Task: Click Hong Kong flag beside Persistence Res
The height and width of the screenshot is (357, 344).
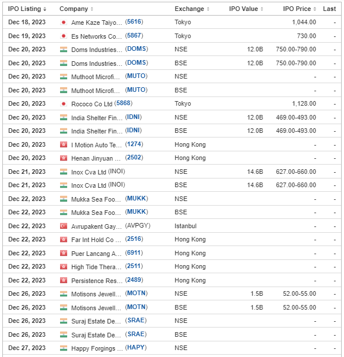Action: pyautogui.click(x=64, y=280)
